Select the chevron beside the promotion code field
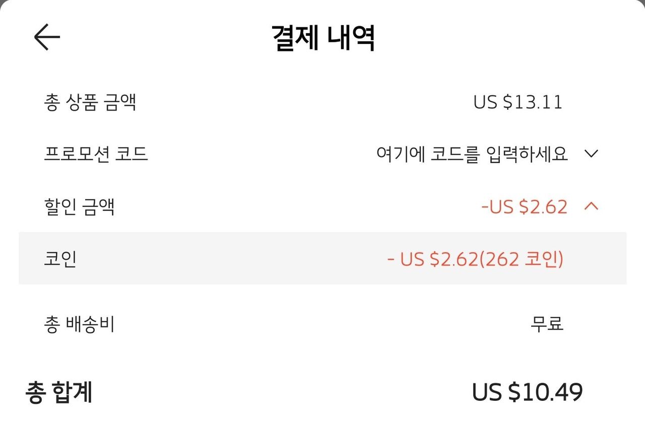The image size is (645, 429). click(592, 153)
